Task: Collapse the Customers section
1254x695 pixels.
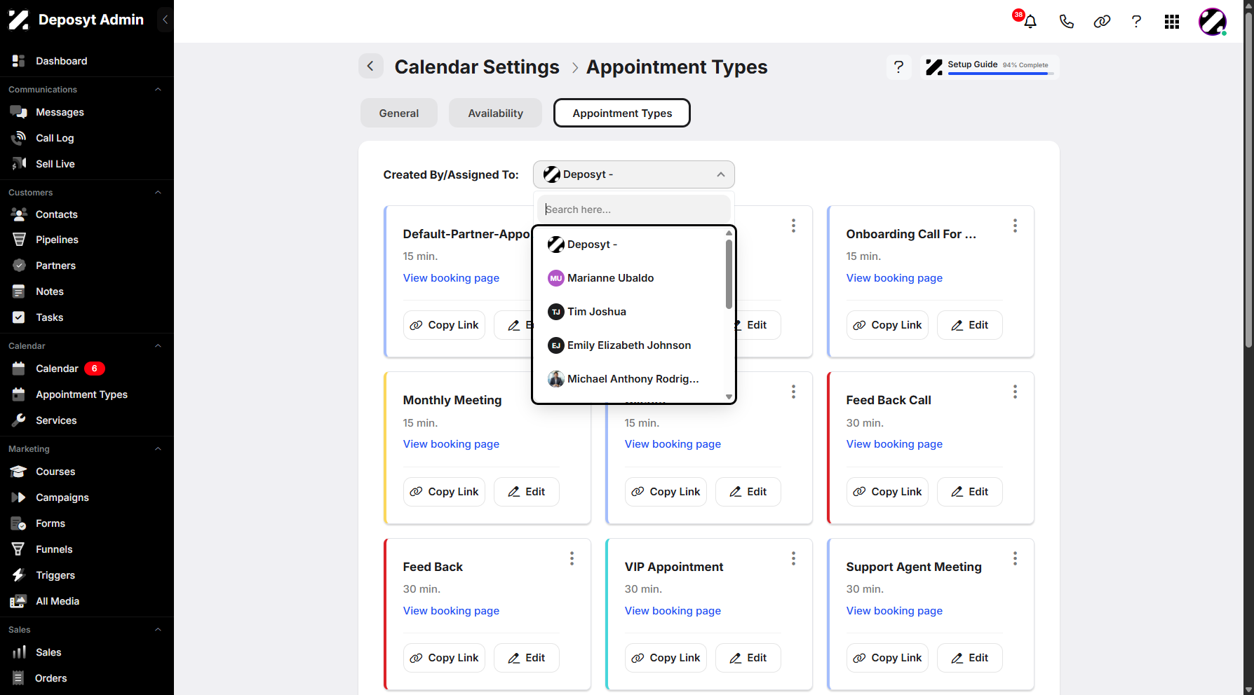Action: (158, 193)
